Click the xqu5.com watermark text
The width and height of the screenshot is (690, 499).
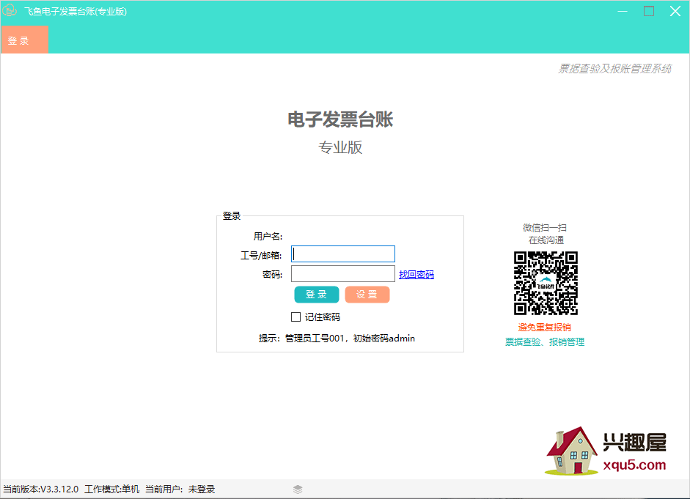pyautogui.click(x=633, y=465)
